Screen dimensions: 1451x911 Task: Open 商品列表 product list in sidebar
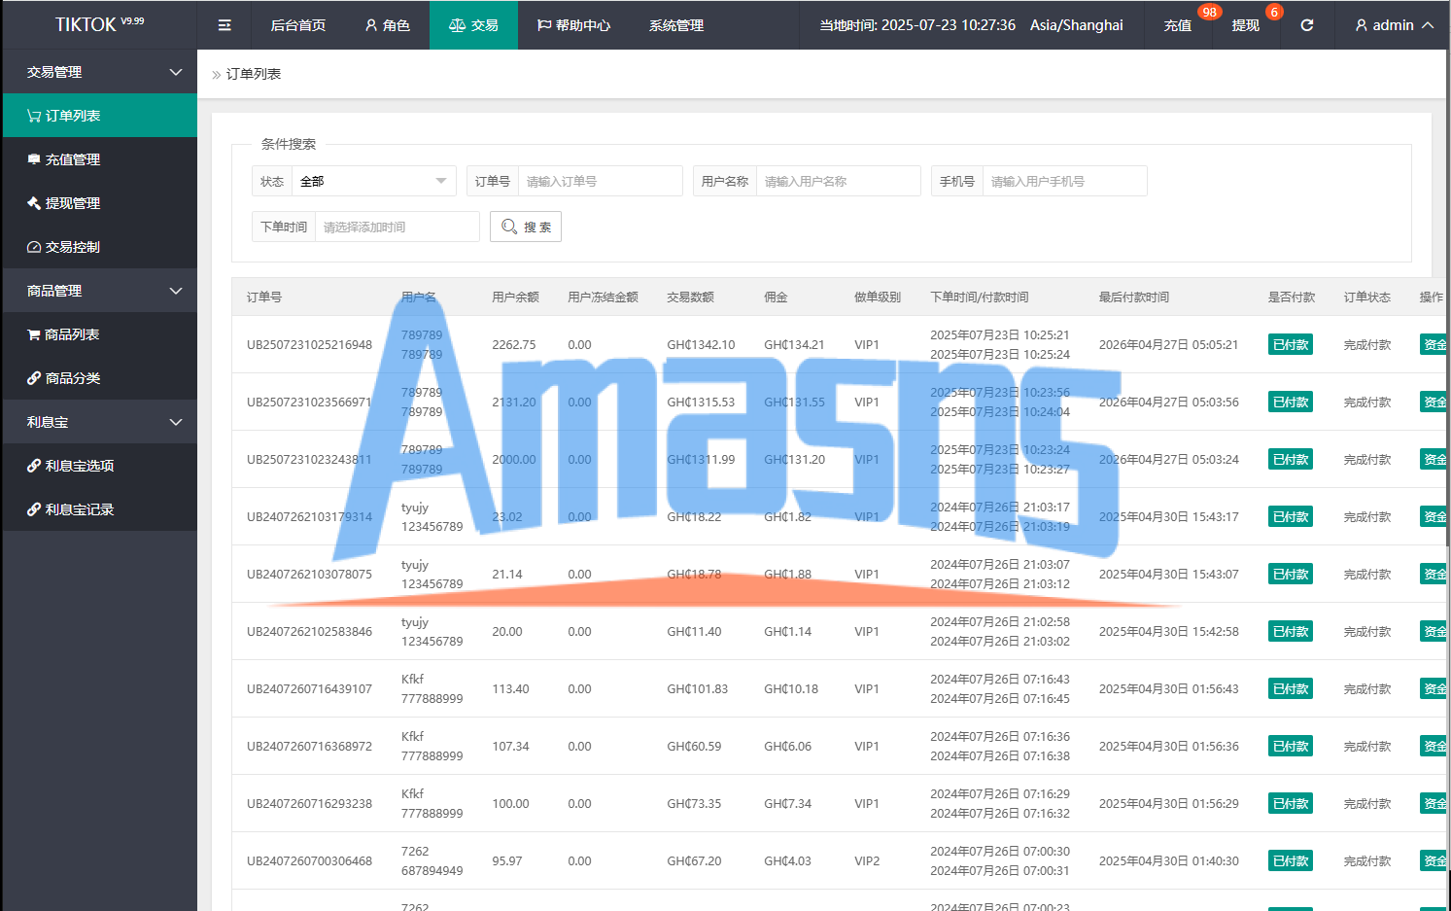[72, 334]
